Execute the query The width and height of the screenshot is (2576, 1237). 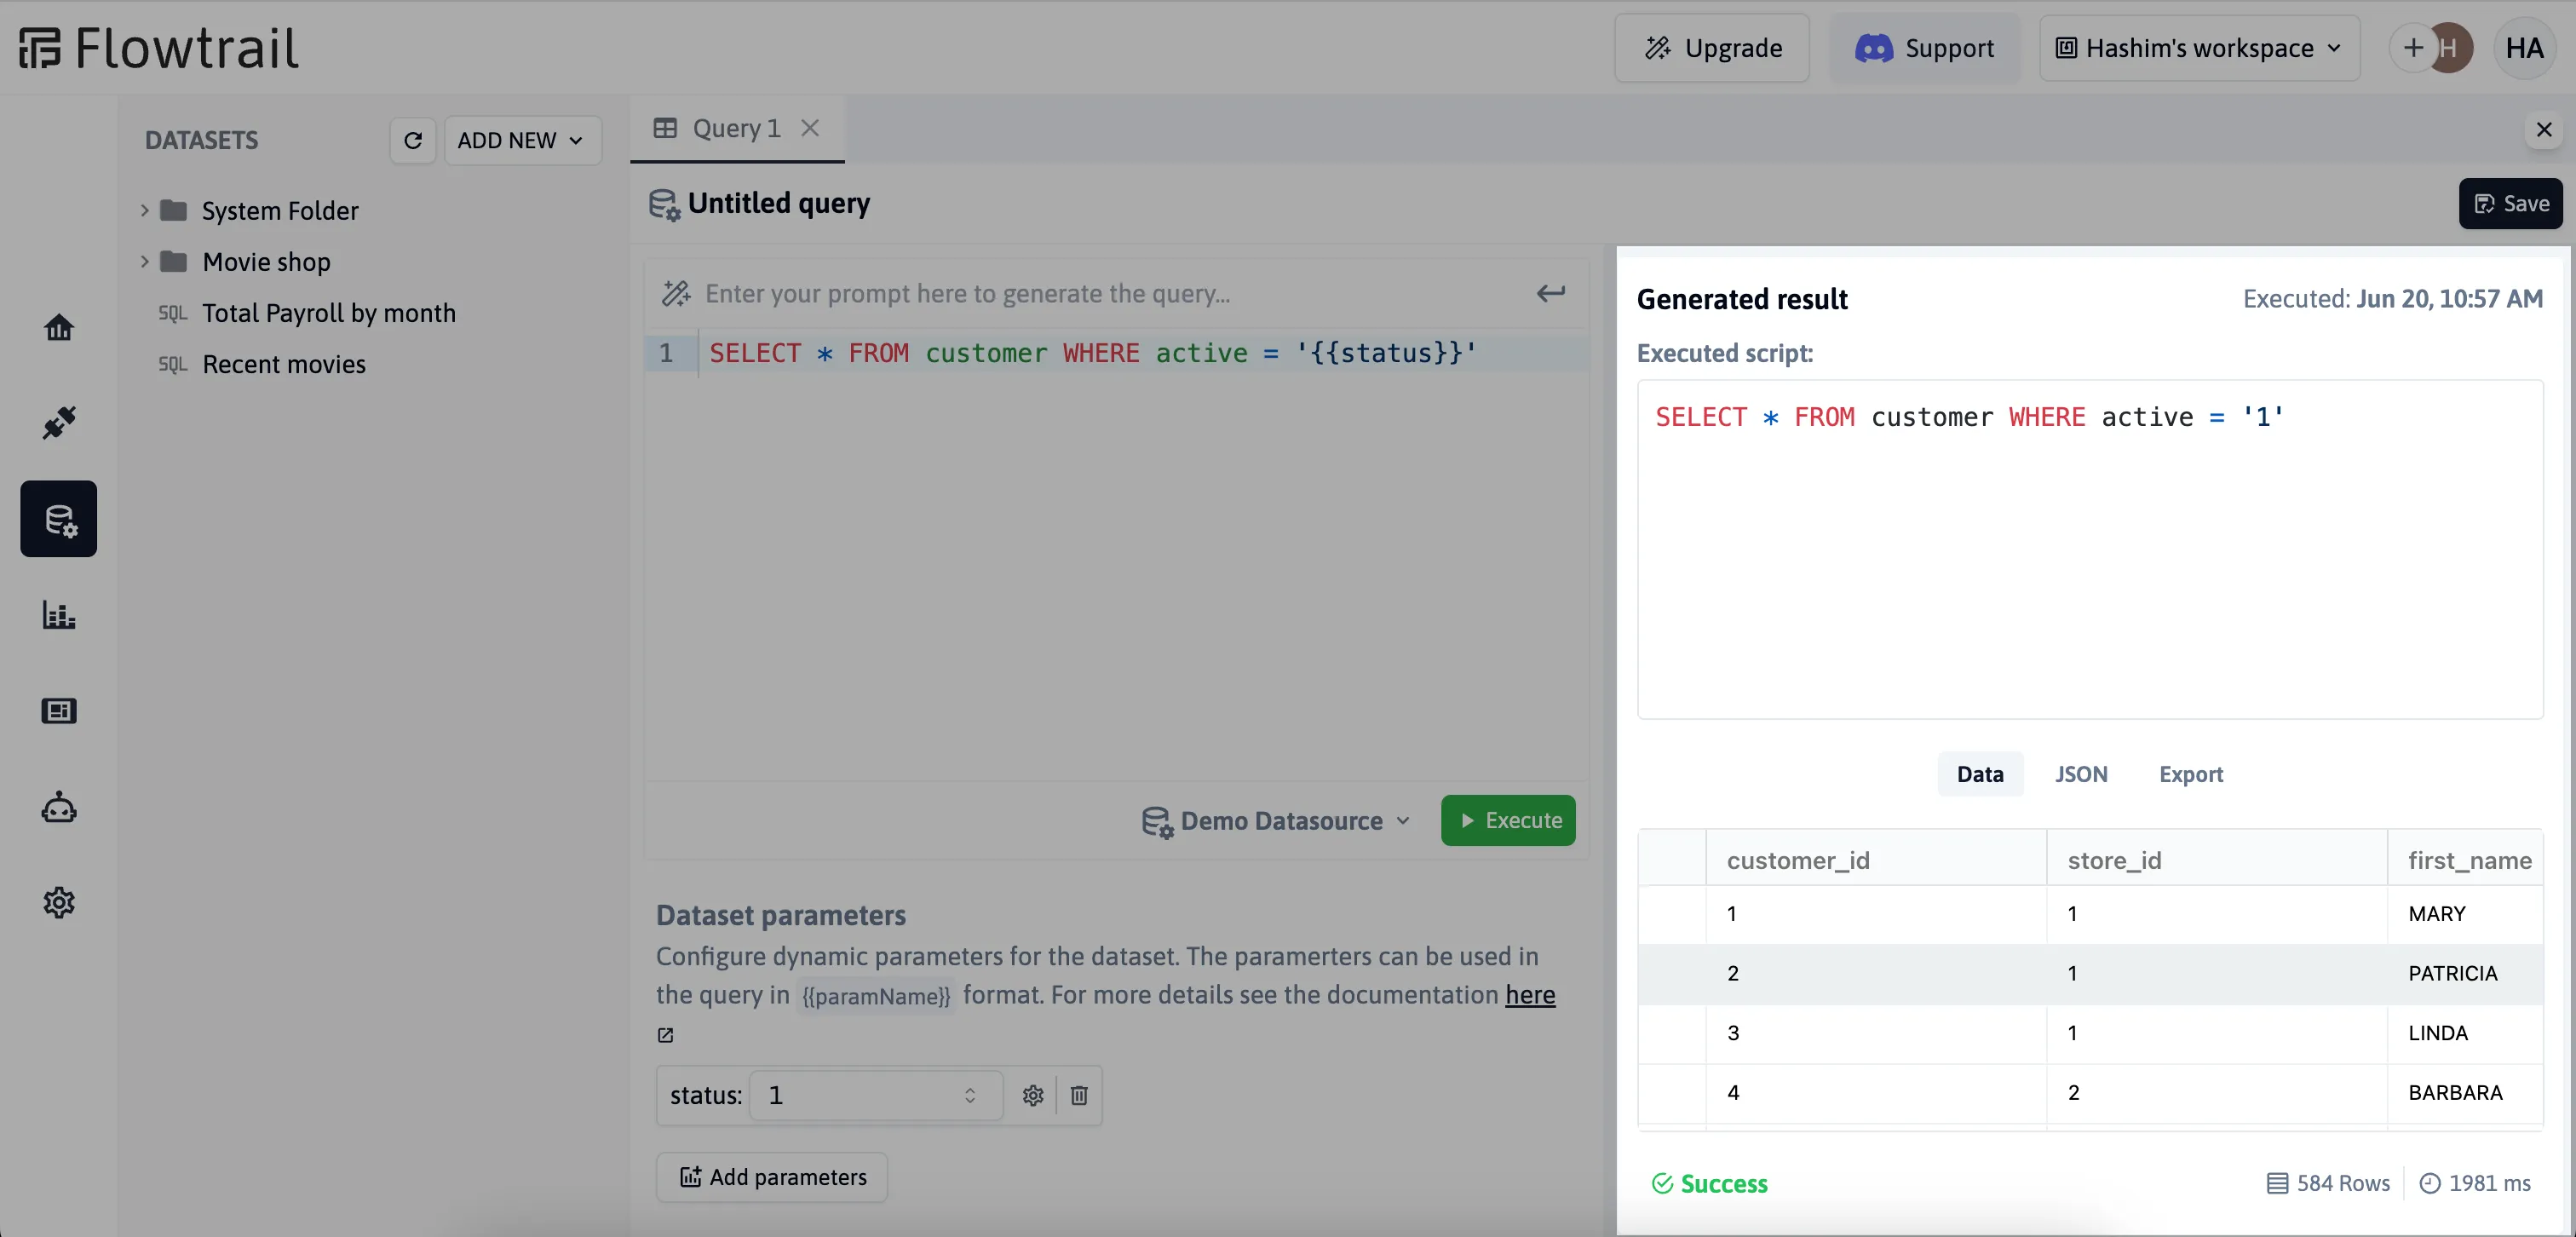click(1508, 821)
